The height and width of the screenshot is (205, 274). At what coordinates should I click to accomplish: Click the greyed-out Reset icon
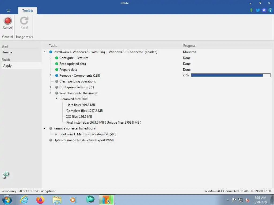pos(24,21)
